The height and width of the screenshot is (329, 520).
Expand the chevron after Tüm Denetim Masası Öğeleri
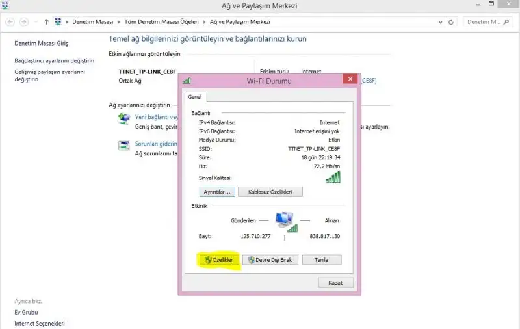205,21
